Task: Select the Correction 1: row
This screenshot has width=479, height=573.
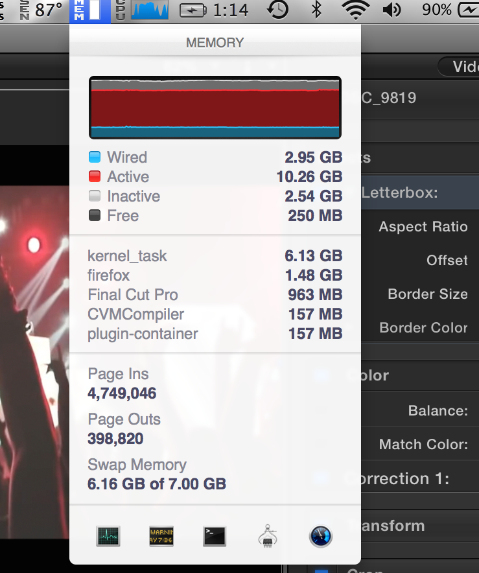Action: [420, 478]
